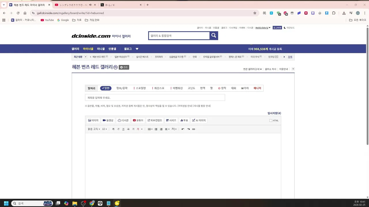This screenshot has width=369, height=207.
Task: Select red font color 가
Action: (x=138, y=129)
